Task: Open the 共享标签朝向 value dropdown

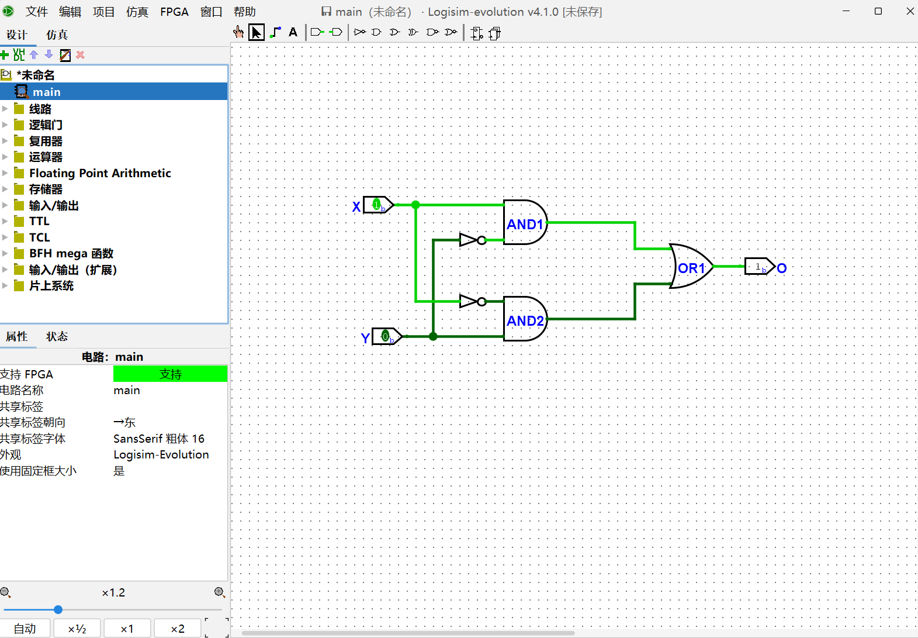Action: coord(171,422)
